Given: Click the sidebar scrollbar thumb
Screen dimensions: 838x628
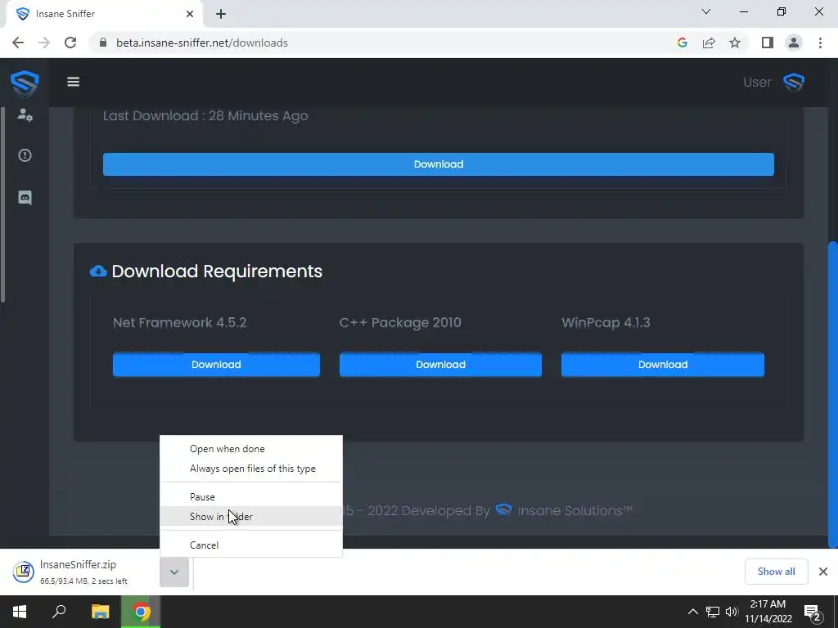Looking at the screenshot, I should coord(2,204).
